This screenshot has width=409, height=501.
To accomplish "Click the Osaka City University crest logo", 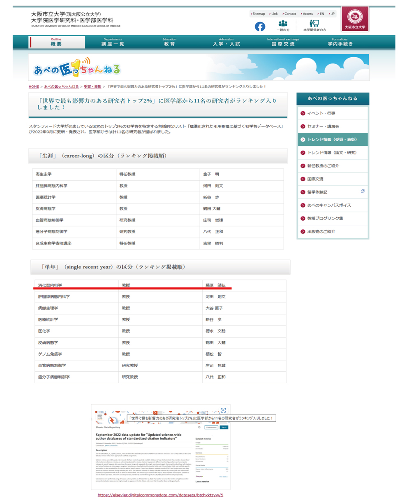I will tap(355, 19).
